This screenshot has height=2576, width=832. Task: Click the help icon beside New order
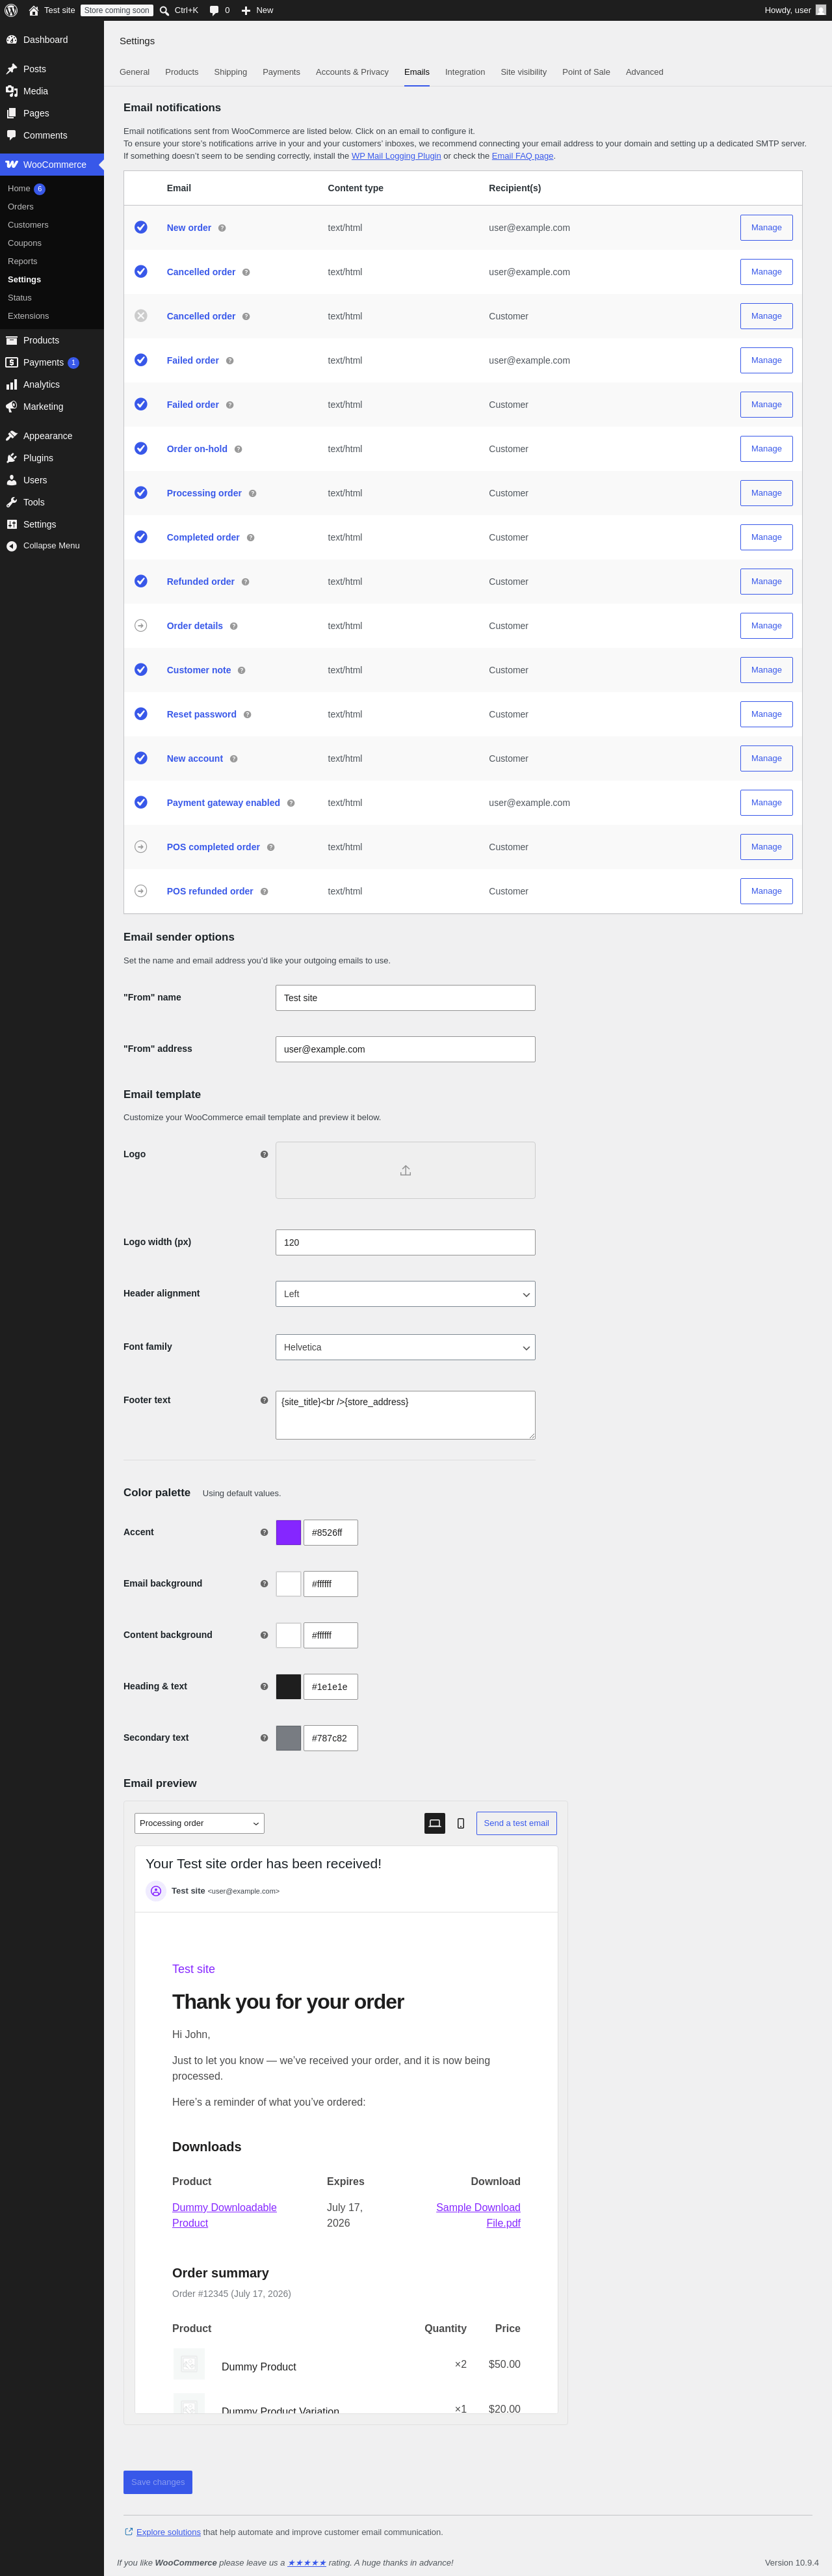(222, 228)
